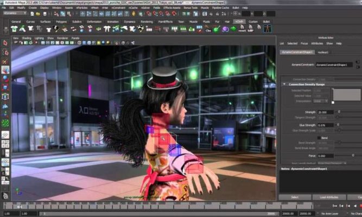Image resolution: width=362 pixels, height=217 pixels.
Task: Open the Interpolation dropdown
Action: click(321, 100)
